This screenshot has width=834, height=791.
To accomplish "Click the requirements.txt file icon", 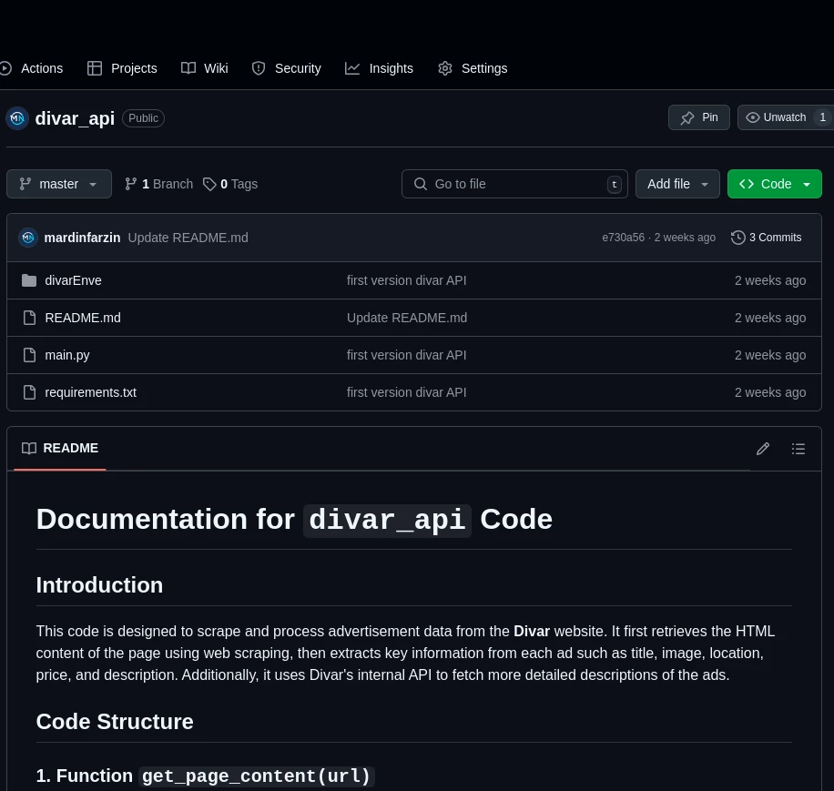I will tap(30, 392).
